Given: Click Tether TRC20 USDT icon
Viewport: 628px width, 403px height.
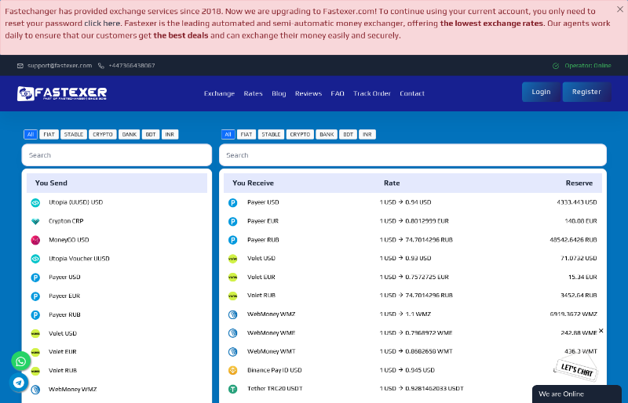Looking at the screenshot, I should click(x=233, y=389).
